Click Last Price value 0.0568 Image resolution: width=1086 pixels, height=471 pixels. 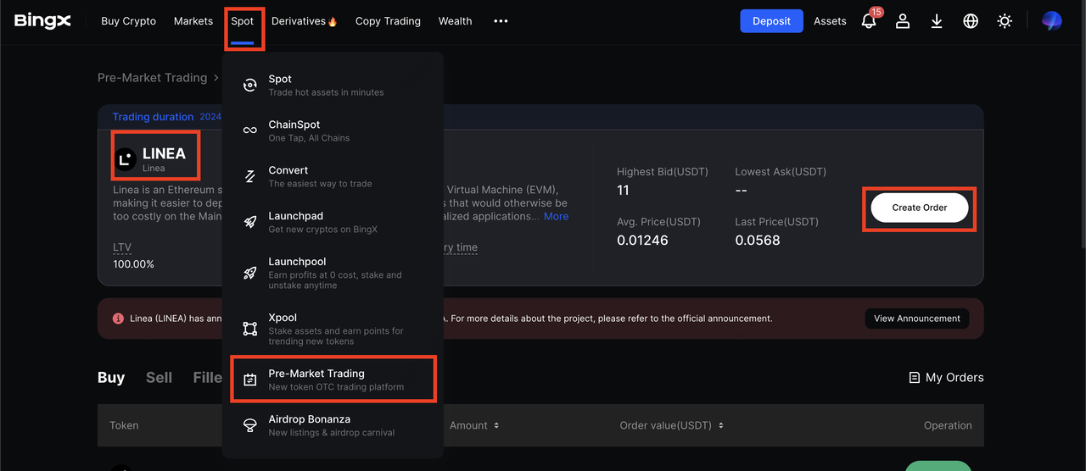click(758, 241)
